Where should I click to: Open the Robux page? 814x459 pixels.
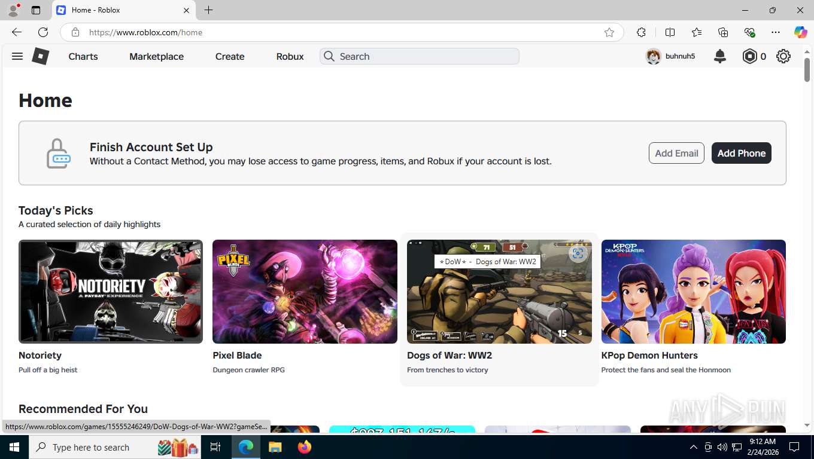(x=290, y=56)
